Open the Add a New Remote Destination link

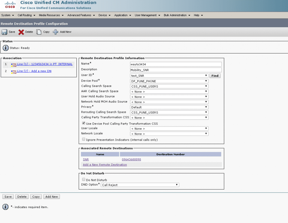tap(105, 165)
